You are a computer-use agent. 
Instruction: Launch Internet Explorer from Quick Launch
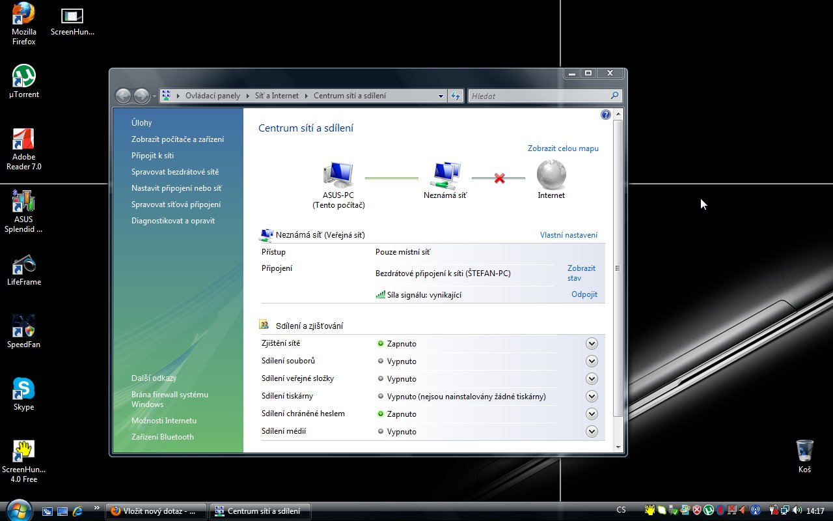(77, 511)
